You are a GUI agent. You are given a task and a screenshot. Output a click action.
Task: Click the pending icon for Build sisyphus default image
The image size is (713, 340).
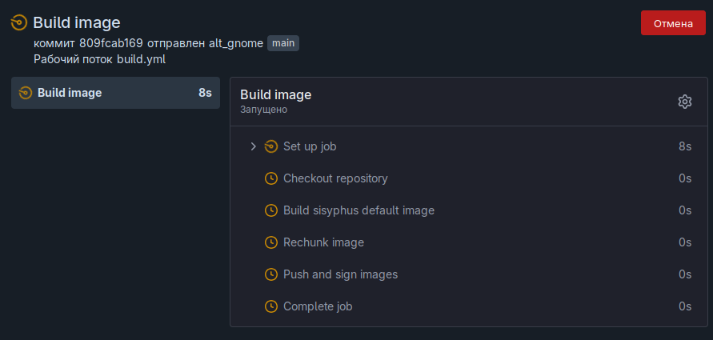tap(272, 210)
